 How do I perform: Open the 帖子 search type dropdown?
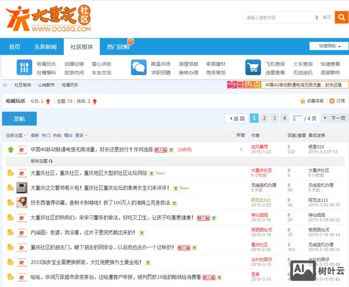tap(327, 17)
